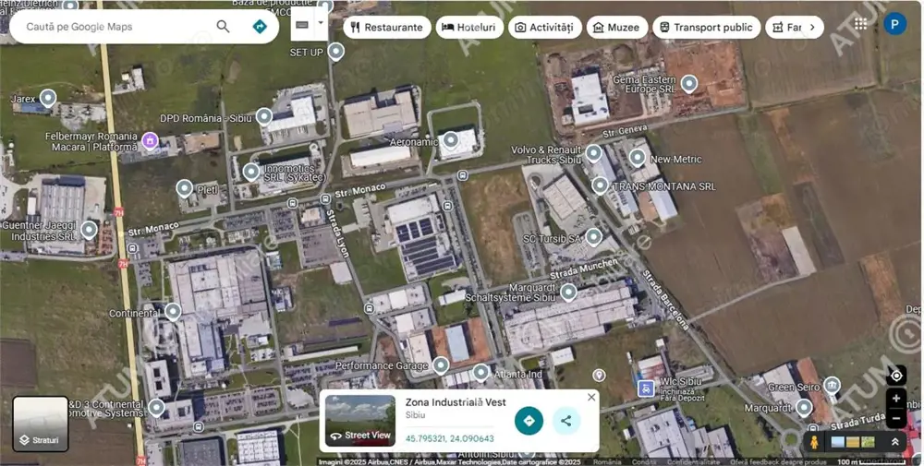Click the SET UP location pin
The width and height of the screenshot is (924, 466).
336,52
